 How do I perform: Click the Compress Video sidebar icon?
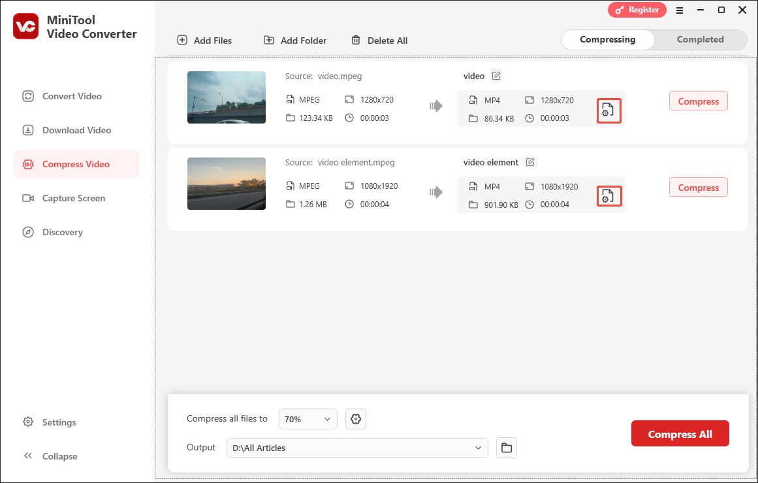click(x=28, y=164)
